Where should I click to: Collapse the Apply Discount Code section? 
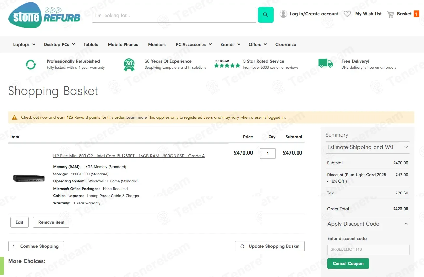368,224
